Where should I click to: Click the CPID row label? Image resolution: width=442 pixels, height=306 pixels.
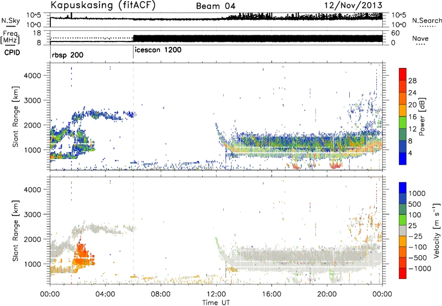coord(12,52)
